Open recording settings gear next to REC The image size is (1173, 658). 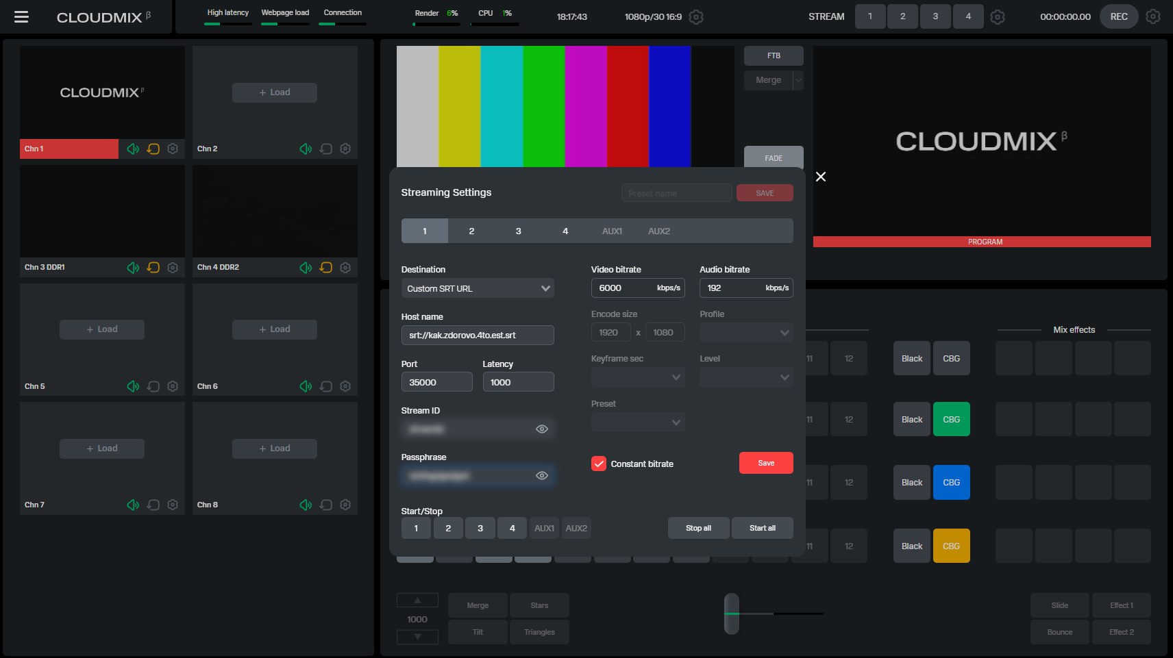[x=1153, y=17]
